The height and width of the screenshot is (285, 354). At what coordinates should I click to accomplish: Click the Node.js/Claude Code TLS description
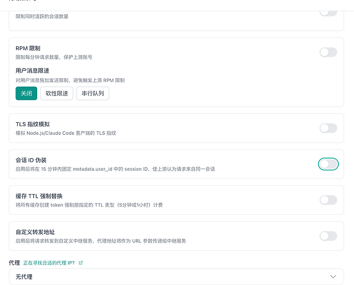click(66, 133)
